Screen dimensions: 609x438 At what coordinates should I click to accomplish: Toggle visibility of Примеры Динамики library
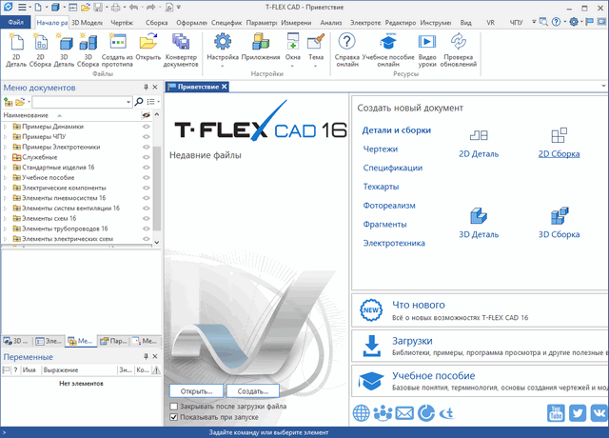(x=146, y=126)
